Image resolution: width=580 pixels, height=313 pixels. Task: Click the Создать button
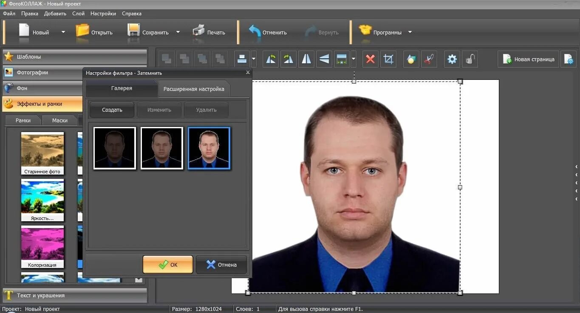point(112,110)
